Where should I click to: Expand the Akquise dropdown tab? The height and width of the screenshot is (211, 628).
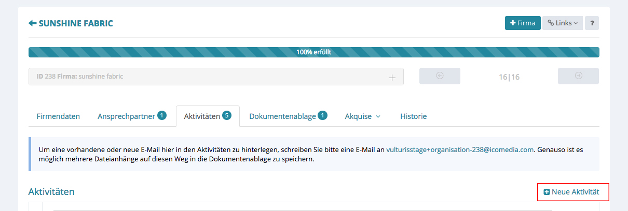pos(362,116)
